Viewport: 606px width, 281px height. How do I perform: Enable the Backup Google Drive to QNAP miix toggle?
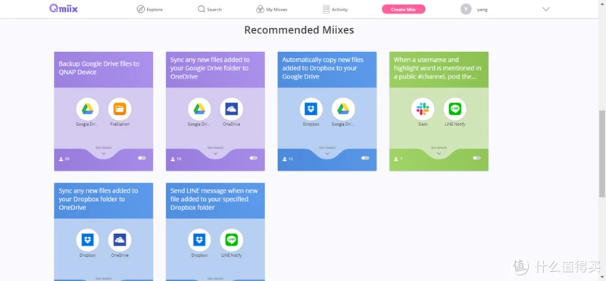tap(142, 158)
